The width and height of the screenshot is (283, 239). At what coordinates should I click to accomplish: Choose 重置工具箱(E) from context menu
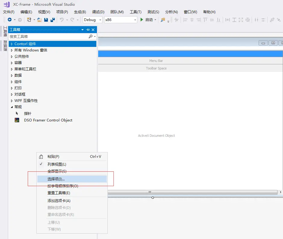[72, 193]
